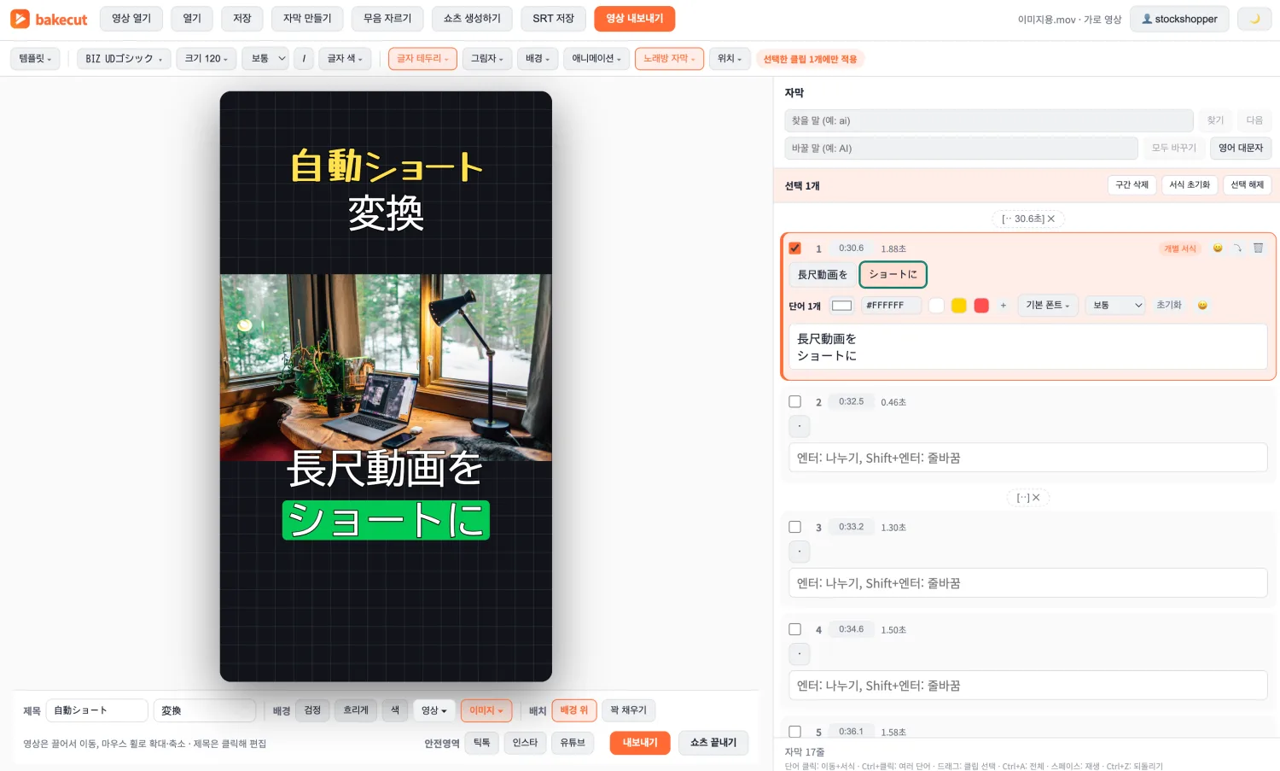This screenshot has height=771, width=1280.
Task: Toggle italic text style
Action: (304, 59)
